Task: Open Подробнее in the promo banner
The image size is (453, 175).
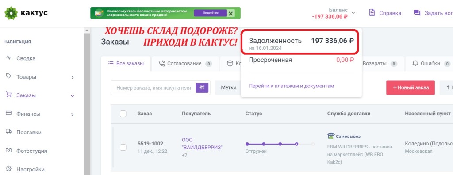Action: tap(211, 13)
